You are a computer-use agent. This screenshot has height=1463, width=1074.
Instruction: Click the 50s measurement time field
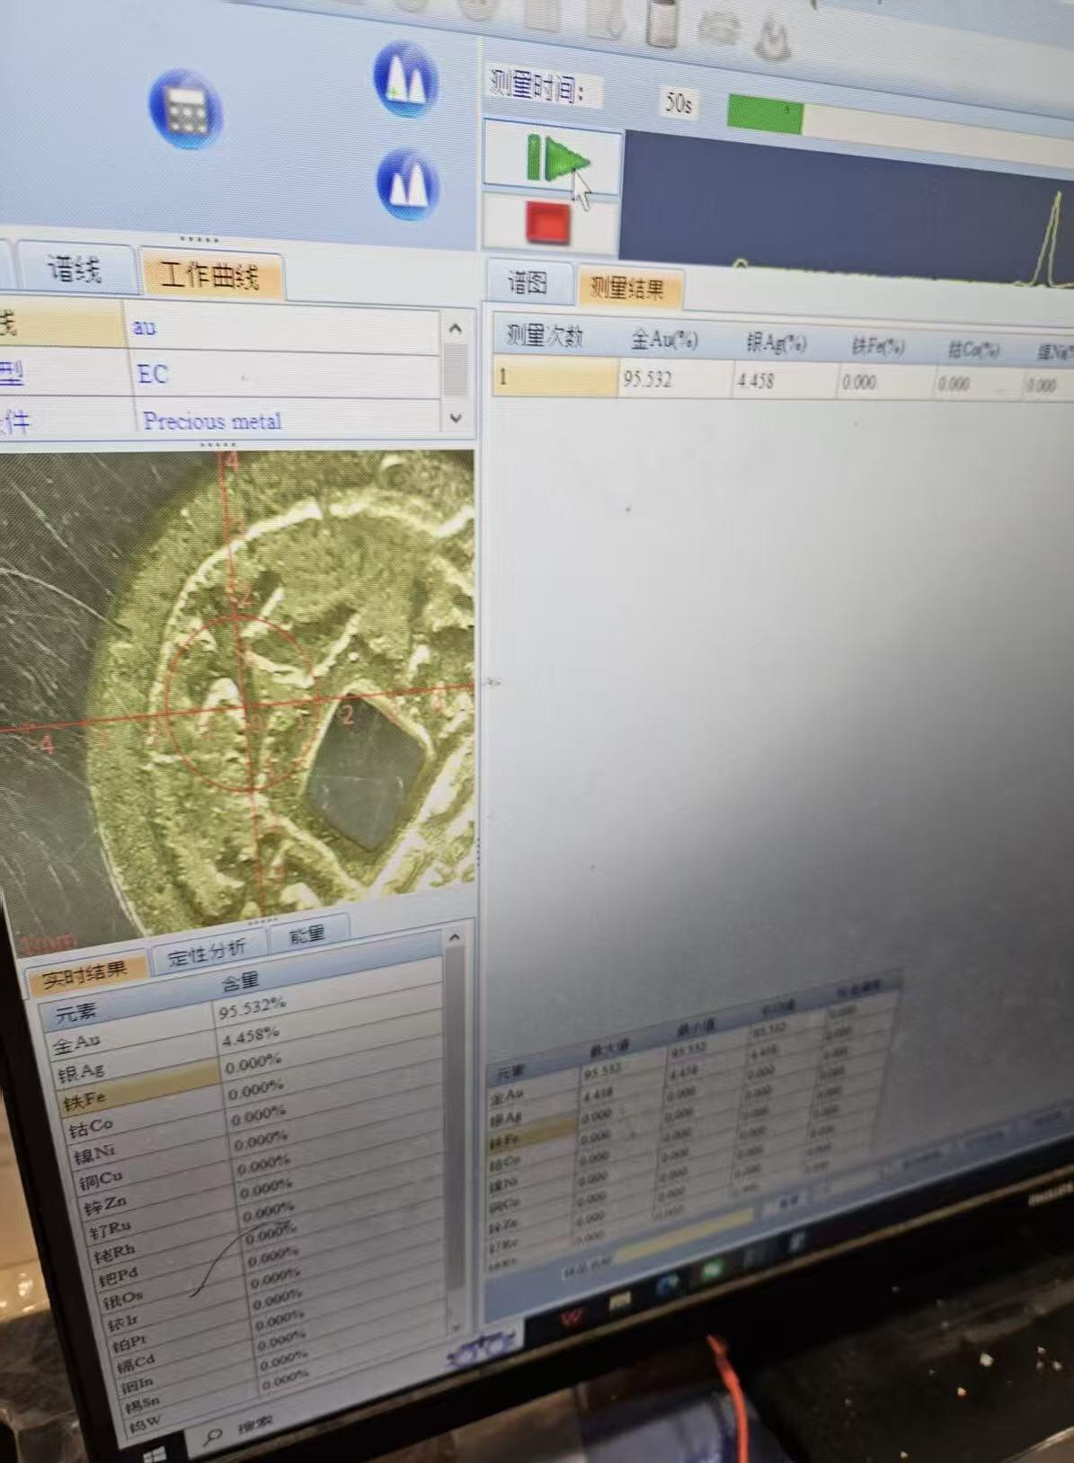pyautogui.click(x=678, y=103)
